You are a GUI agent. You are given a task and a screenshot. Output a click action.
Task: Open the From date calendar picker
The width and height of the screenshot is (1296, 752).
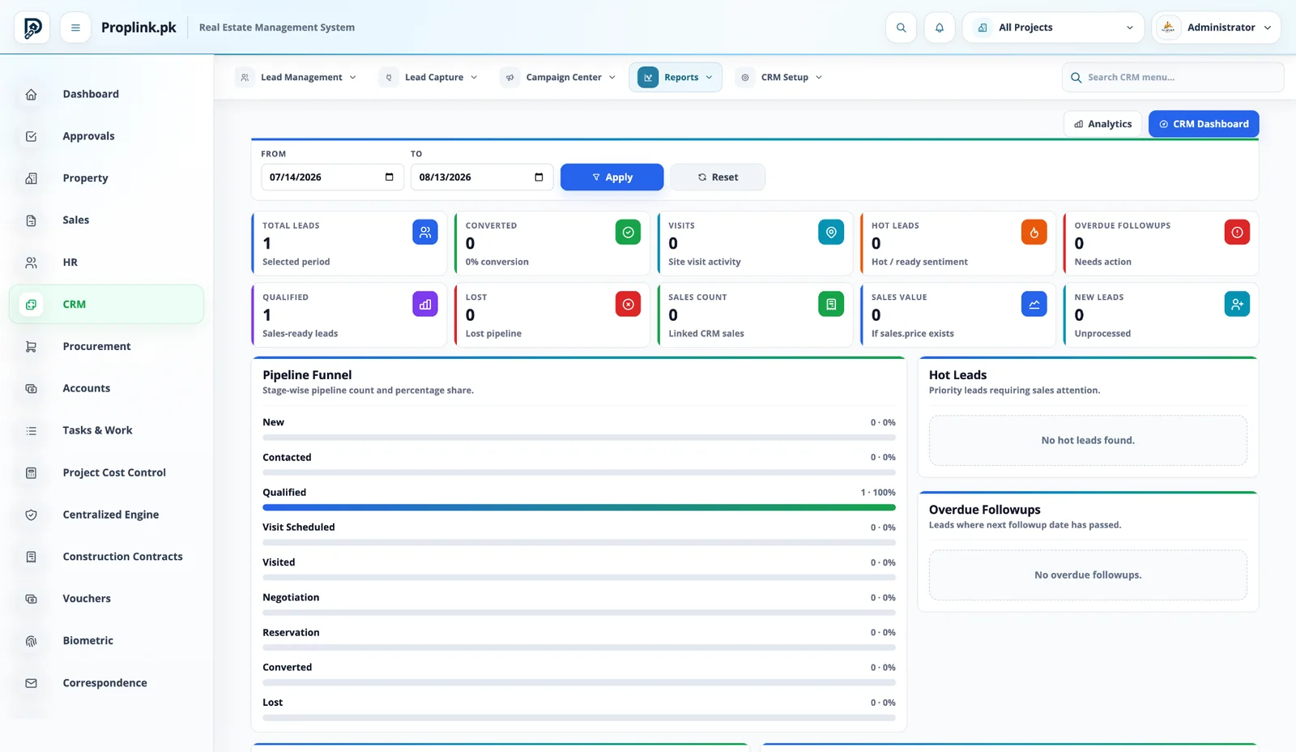(x=390, y=177)
